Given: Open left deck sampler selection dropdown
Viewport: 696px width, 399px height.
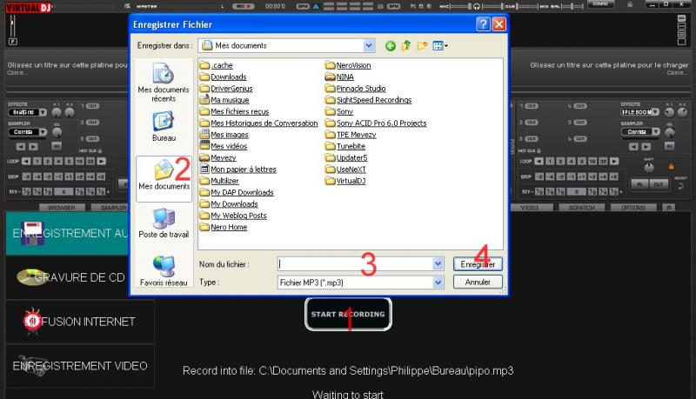Looking at the screenshot, I should [x=43, y=132].
